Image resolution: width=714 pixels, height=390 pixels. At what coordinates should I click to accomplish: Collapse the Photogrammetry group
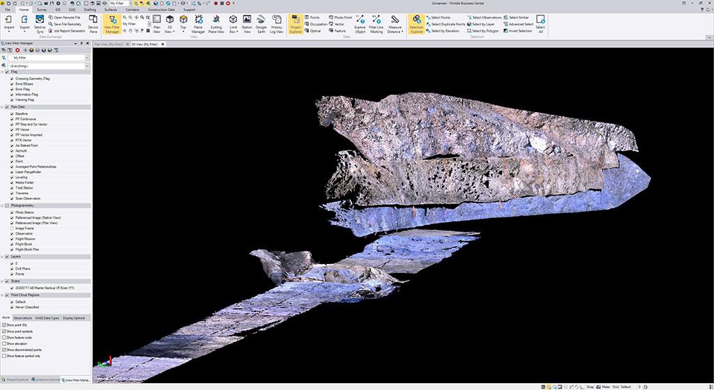click(x=2, y=205)
